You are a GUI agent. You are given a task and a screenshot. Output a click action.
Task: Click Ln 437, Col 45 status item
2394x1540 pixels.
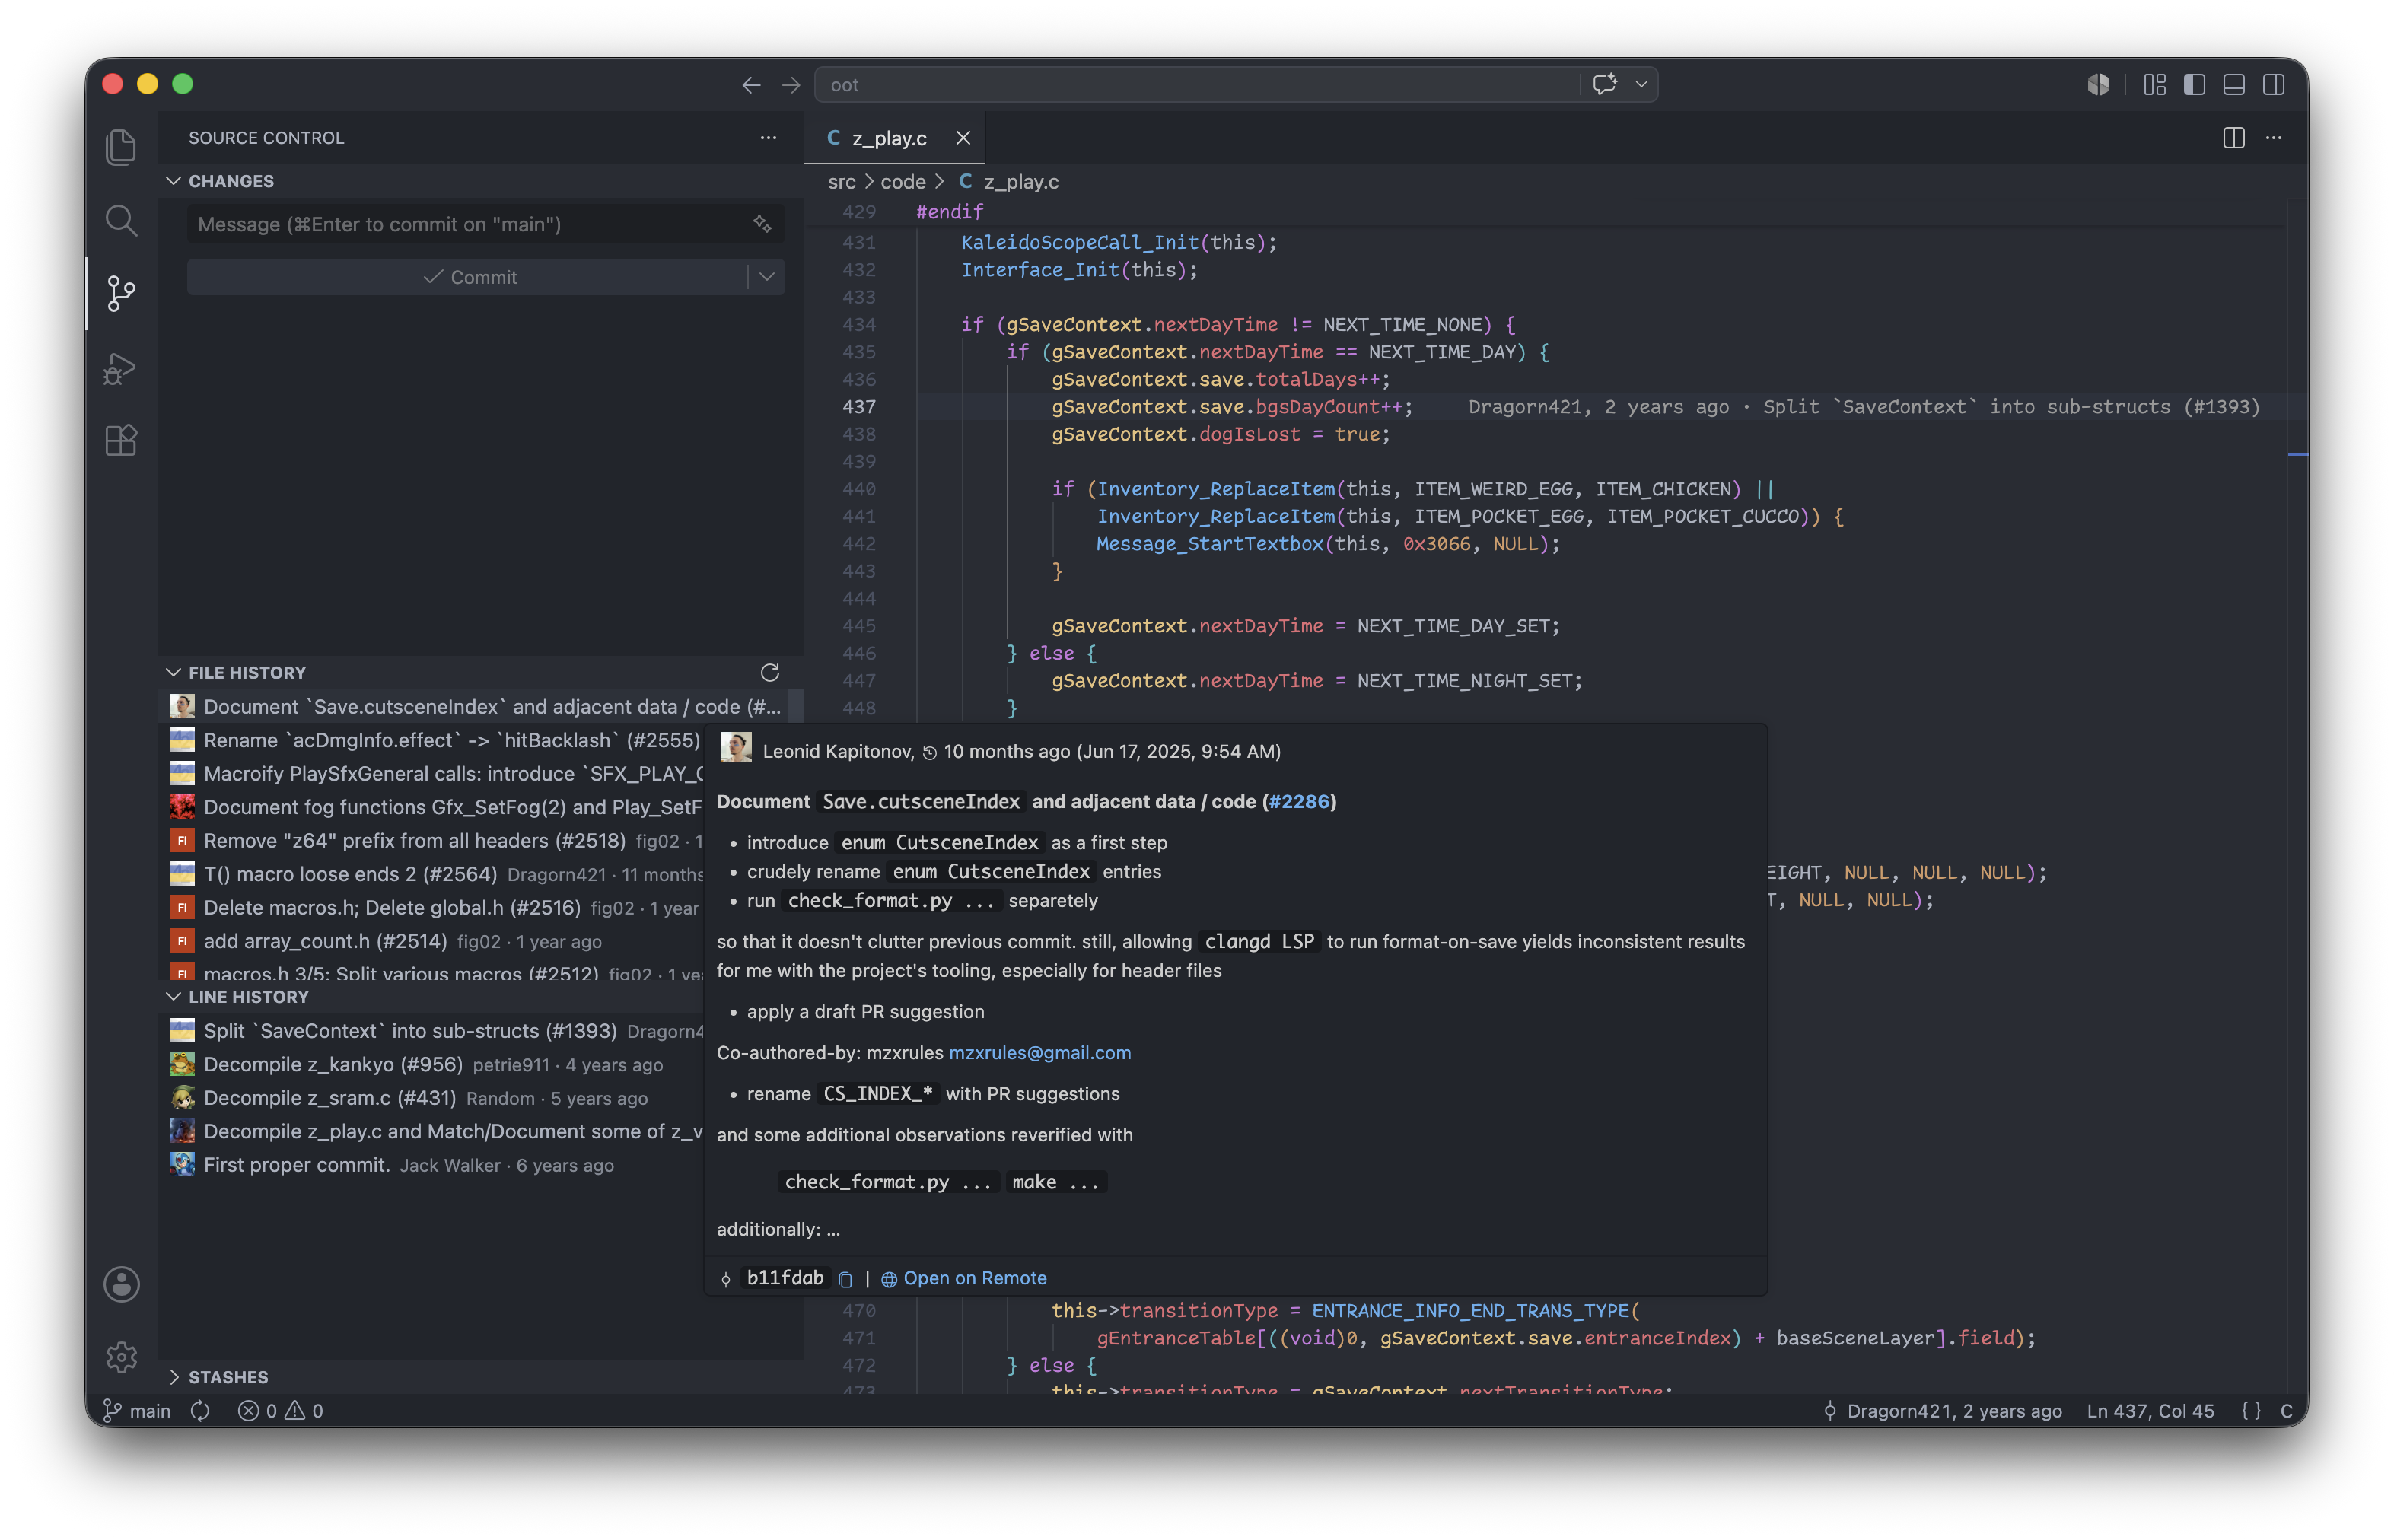tap(2150, 1410)
